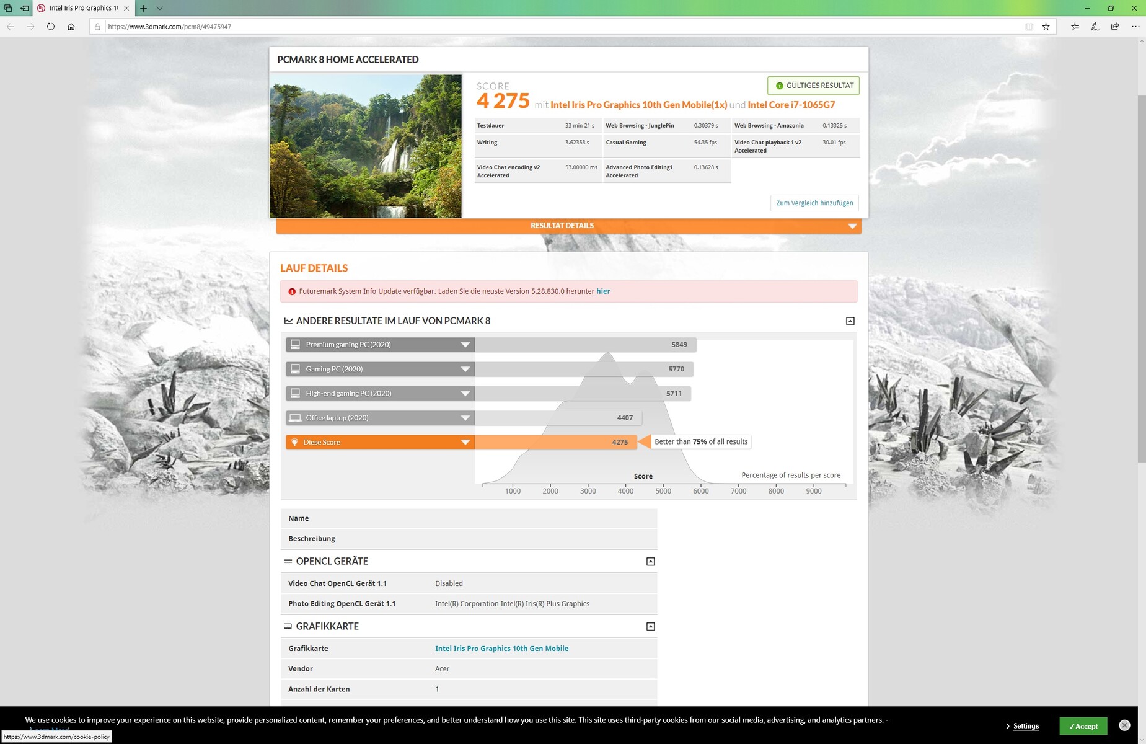The image size is (1146, 744).
Task: Click the red warning icon in alert
Action: [x=292, y=291]
